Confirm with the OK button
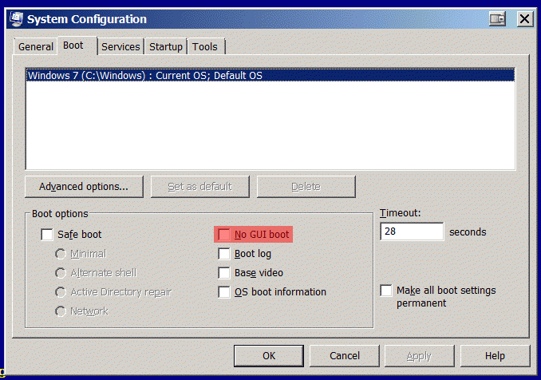Viewport: 541px width, 380px height. (x=269, y=356)
